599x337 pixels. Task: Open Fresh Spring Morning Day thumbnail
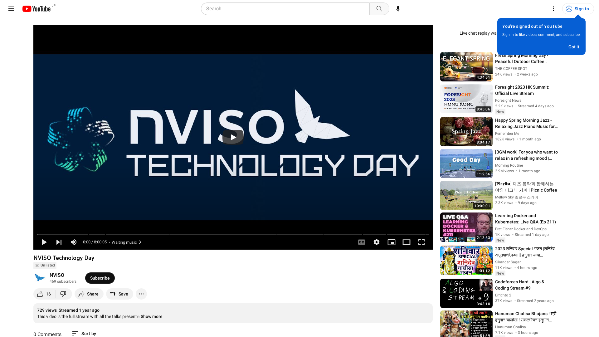(466, 67)
